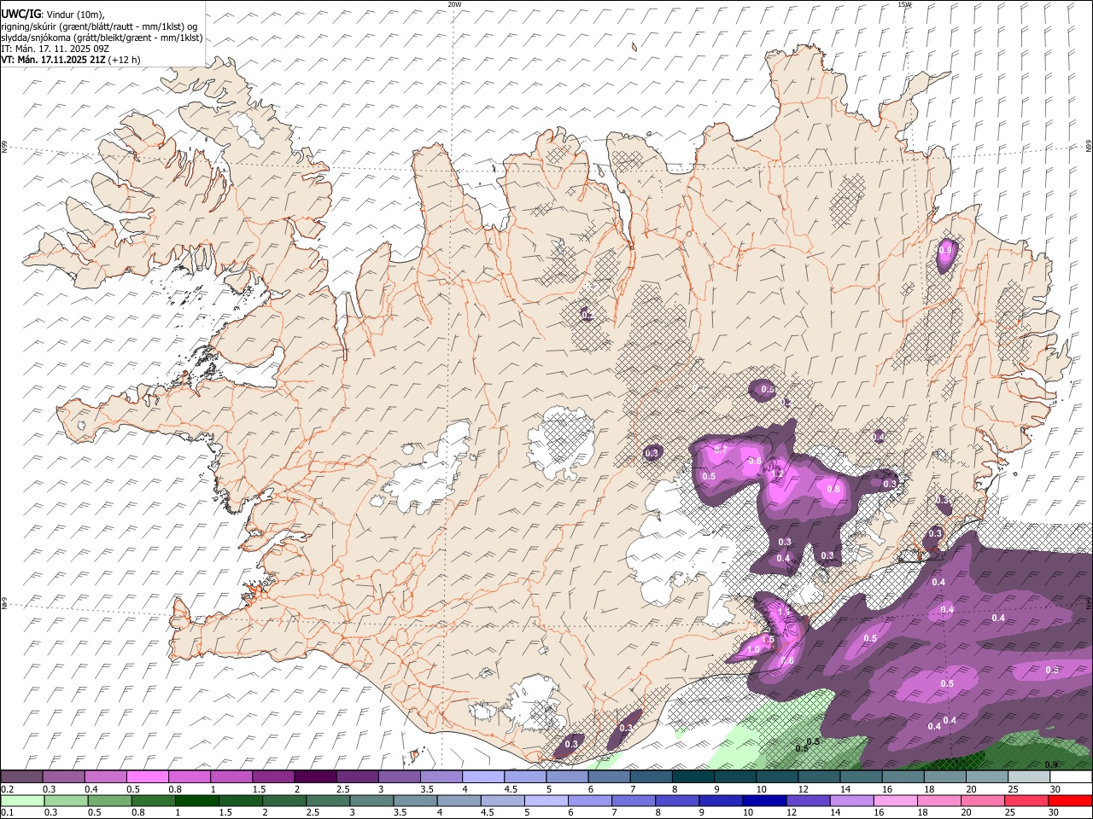Click the lower legend swatch between 0.5 and 0.8
Image resolution: width=1093 pixels, height=819 pixels.
pos(110,800)
